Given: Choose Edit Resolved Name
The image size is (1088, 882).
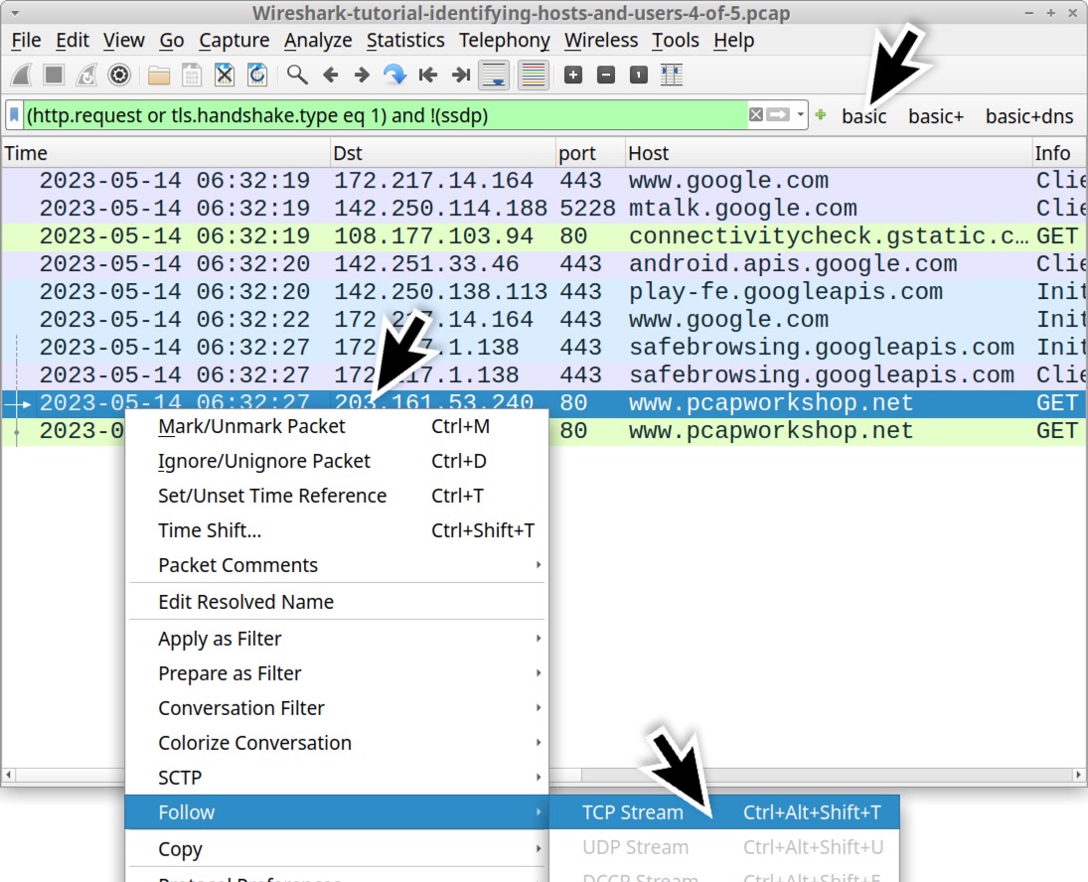Looking at the screenshot, I should pyautogui.click(x=337, y=602).
